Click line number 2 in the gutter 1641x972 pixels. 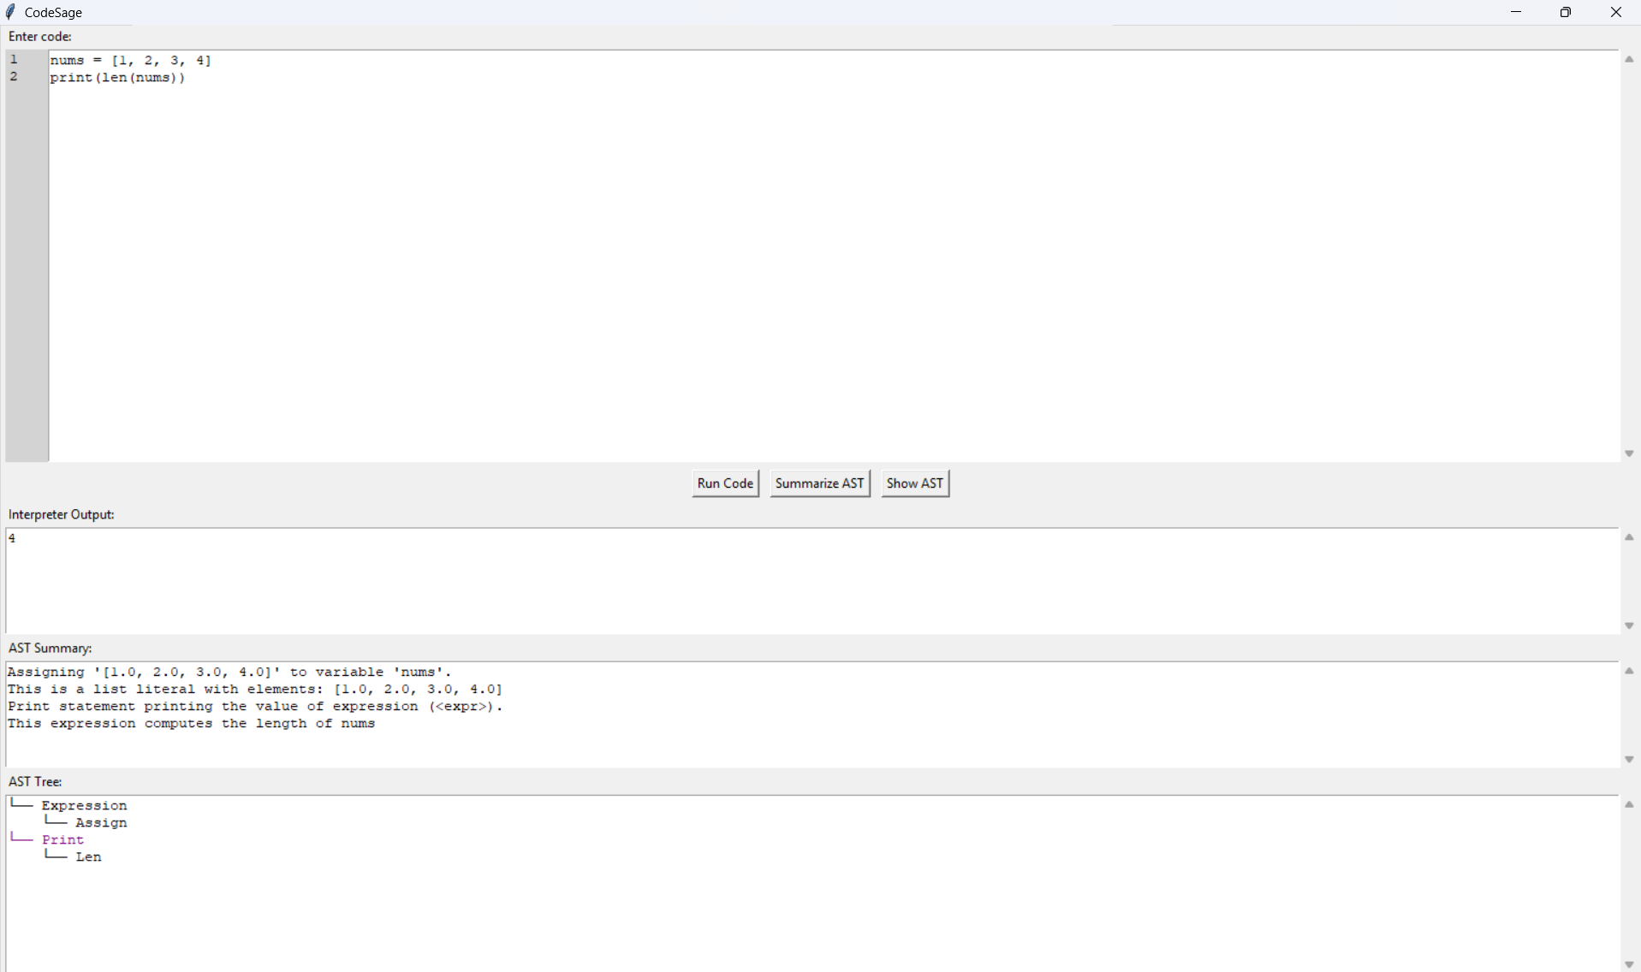(14, 77)
